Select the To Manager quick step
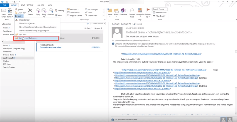Viewport: 237px width, 122px height. pos(91,9)
